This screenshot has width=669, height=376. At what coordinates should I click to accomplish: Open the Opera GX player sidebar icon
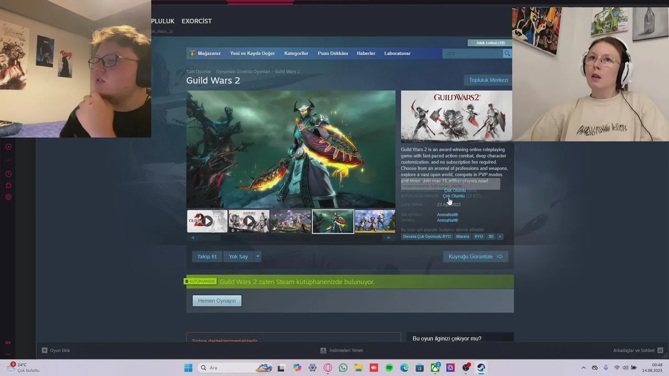[x=8, y=147]
